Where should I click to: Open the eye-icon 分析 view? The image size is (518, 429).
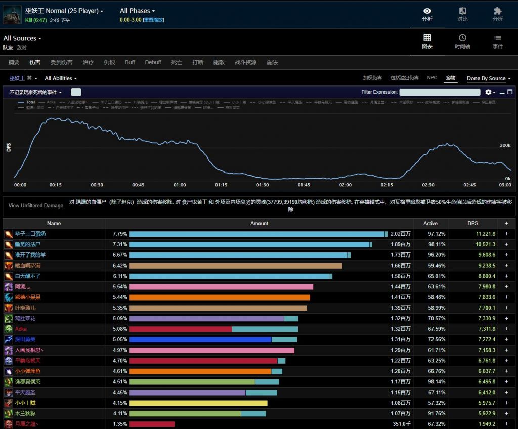coord(427,14)
